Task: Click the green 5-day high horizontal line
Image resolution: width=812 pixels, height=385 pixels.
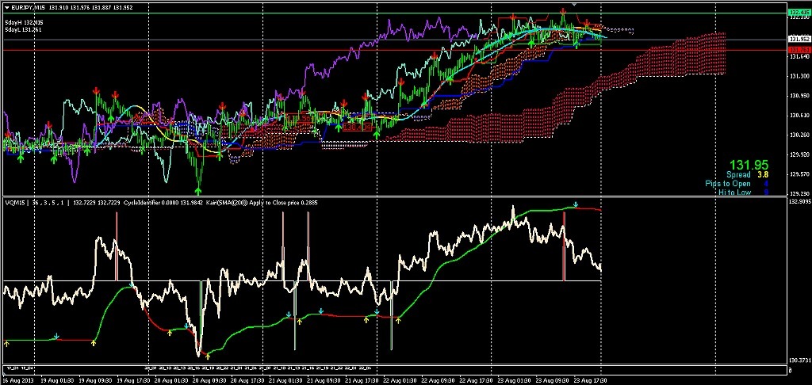Action: [393, 13]
